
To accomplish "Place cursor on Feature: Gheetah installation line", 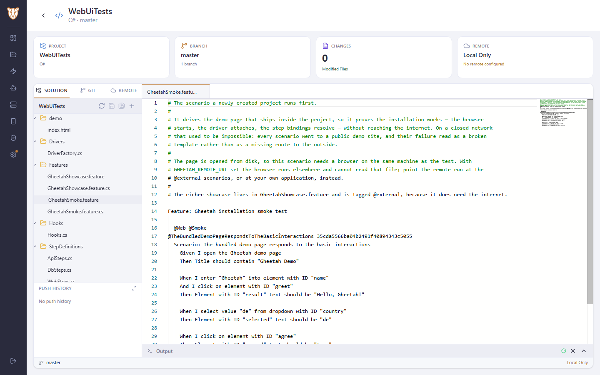I will coord(227,211).
